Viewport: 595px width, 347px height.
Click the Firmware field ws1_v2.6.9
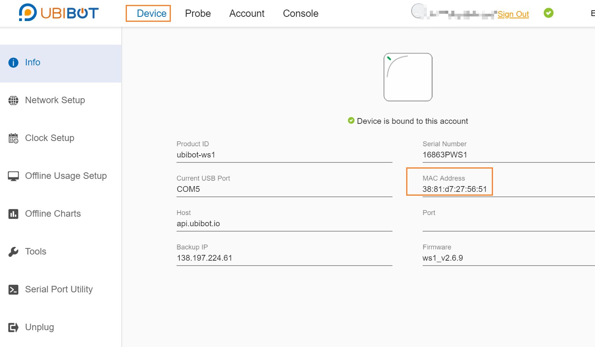click(x=509, y=258)
